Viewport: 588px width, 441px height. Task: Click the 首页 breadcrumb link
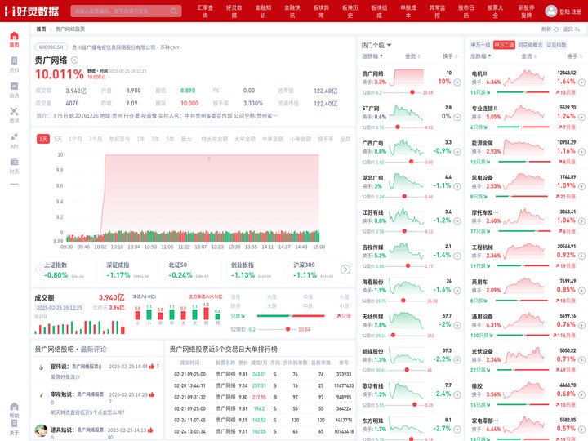click(x=41, y=29)
